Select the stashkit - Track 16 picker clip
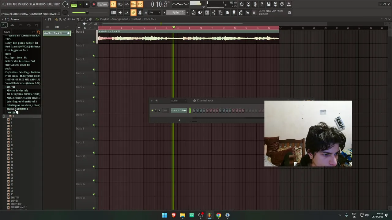The height and width of the screenshot is (220, 392). click(57, 33)
